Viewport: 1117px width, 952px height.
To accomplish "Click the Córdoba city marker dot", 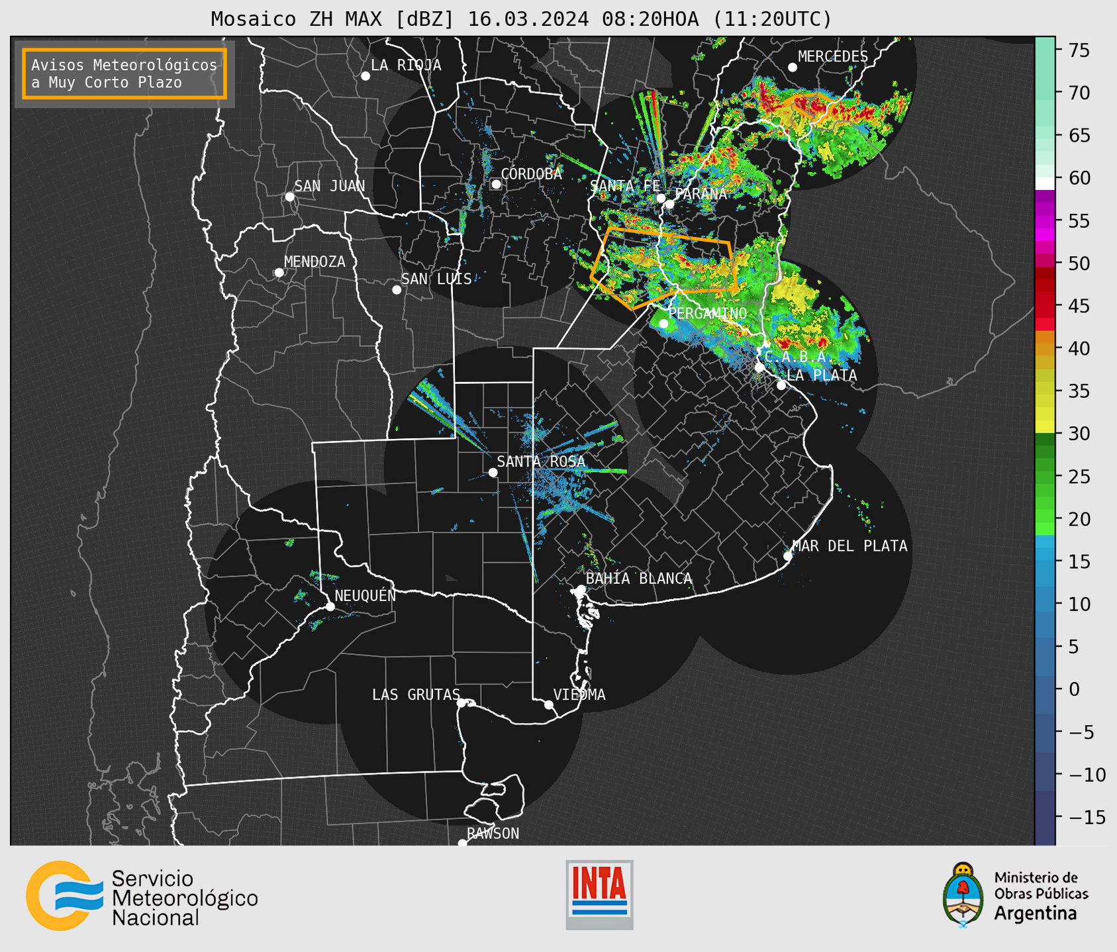I will 496,184.
